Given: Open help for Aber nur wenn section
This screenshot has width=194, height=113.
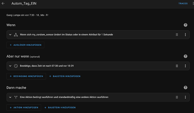Looking at the screenshot, I should click(x=185, y=56).
